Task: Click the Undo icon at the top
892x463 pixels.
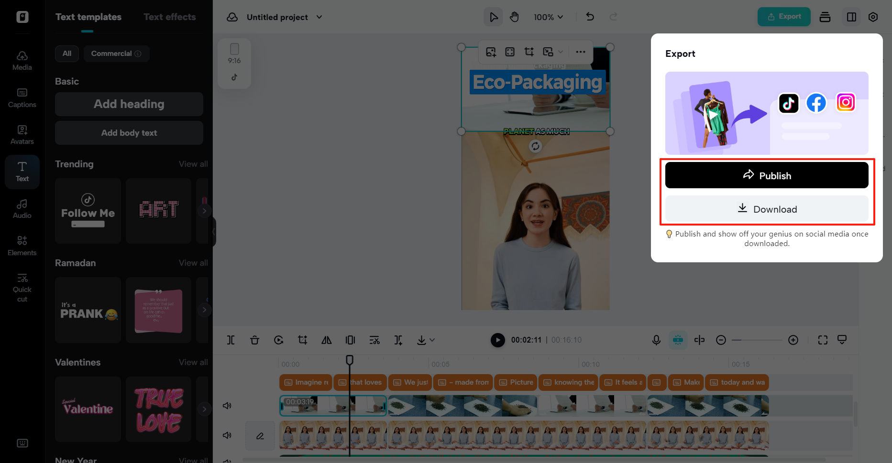Action: coord(590,17)
